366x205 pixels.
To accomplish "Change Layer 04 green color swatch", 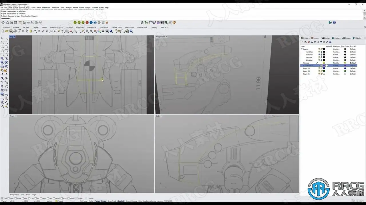I will click(324, 71).
